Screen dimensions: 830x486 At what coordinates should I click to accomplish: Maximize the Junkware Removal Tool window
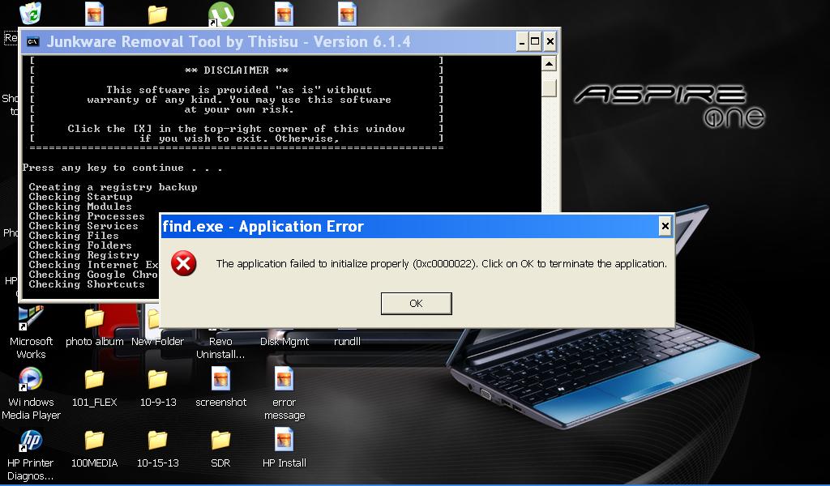click(535, 42)
